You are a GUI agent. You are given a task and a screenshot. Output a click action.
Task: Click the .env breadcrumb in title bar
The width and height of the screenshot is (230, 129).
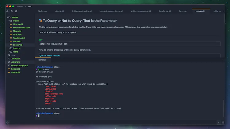(30, 7)
